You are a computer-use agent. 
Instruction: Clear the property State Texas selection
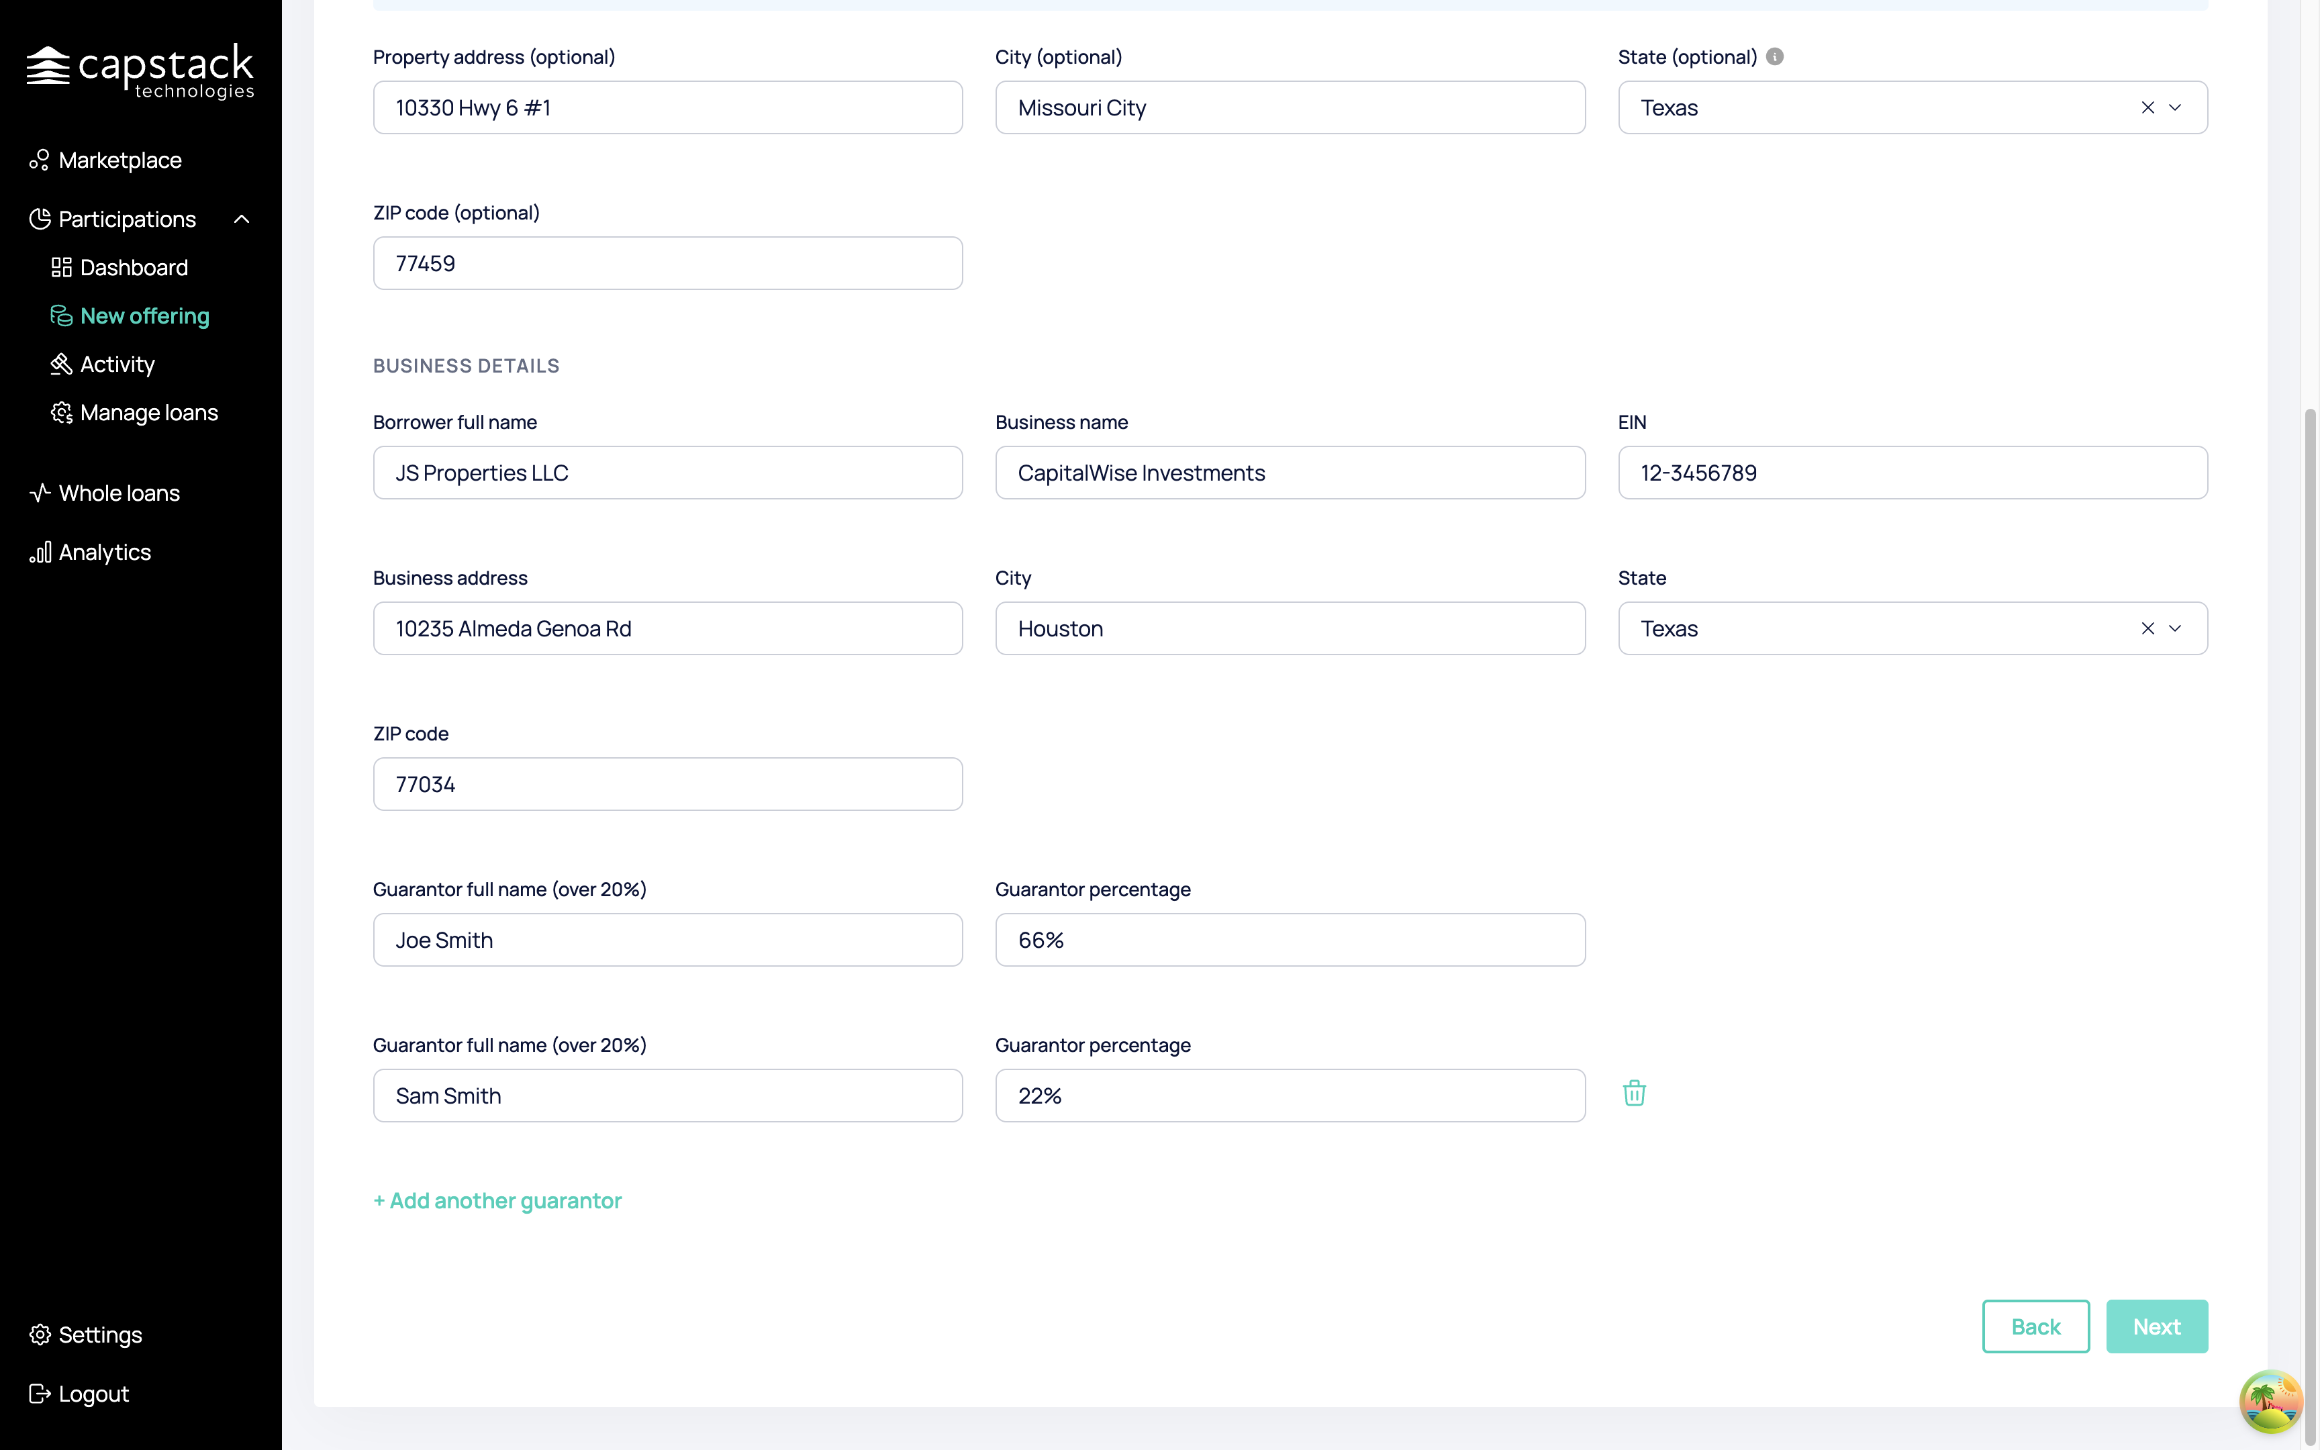coord(2147,107)
